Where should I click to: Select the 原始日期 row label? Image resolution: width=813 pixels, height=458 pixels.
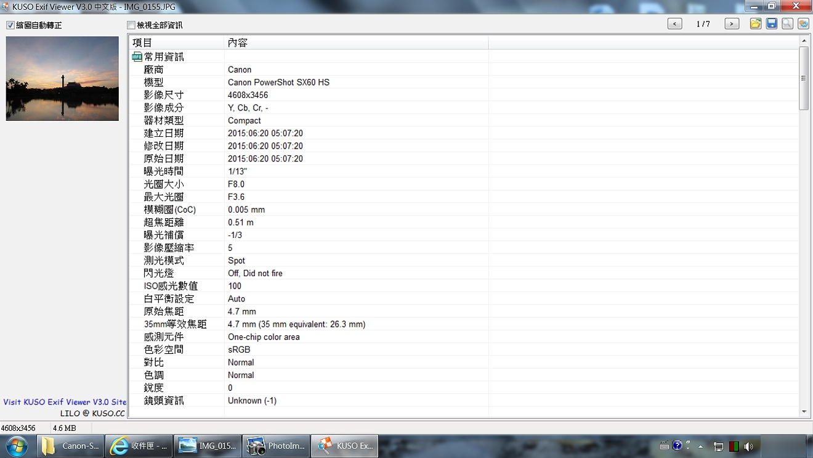164,159
